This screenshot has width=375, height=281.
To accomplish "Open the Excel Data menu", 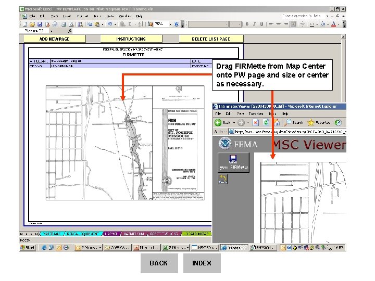I will click(x=110, y=16).
